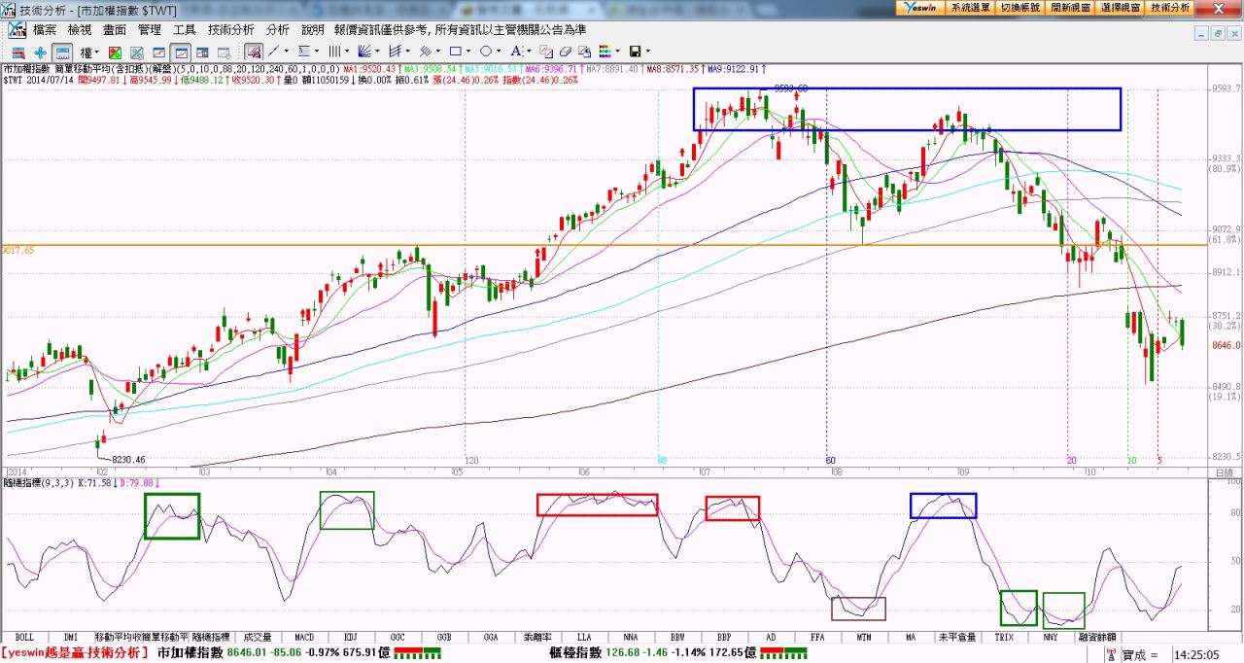Expand the dropdown arrow beside the save icon
This screenshot has width=1244, height=663.
pyautogui.click(x=648, y=52)
